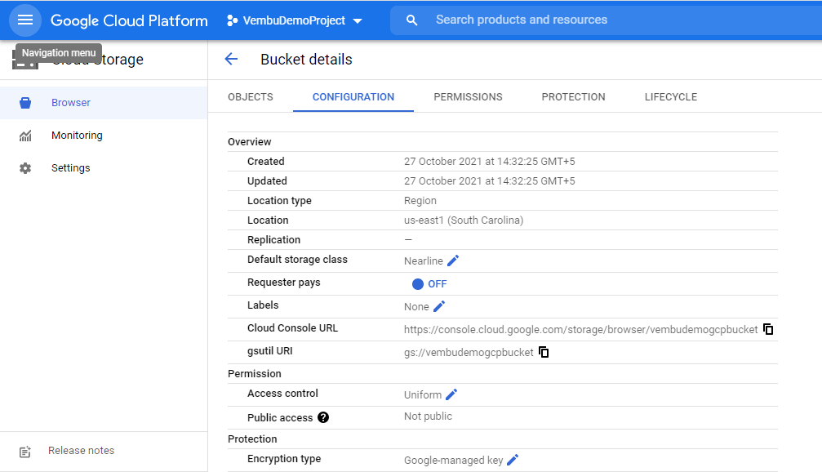Open the PROTECTION tab
The height and width of the screenshot is (472, 822).
pyautogui.click(x=574, y=97)
